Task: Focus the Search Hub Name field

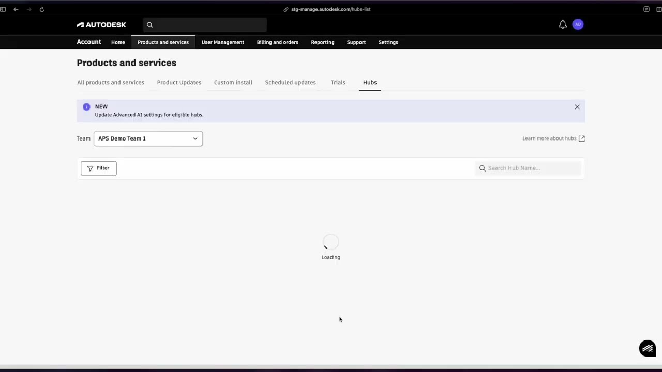Action: (528, 168)
